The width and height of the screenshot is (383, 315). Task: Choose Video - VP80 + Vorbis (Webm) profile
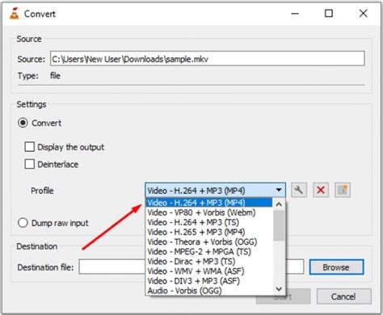click(x=209, y=212)
